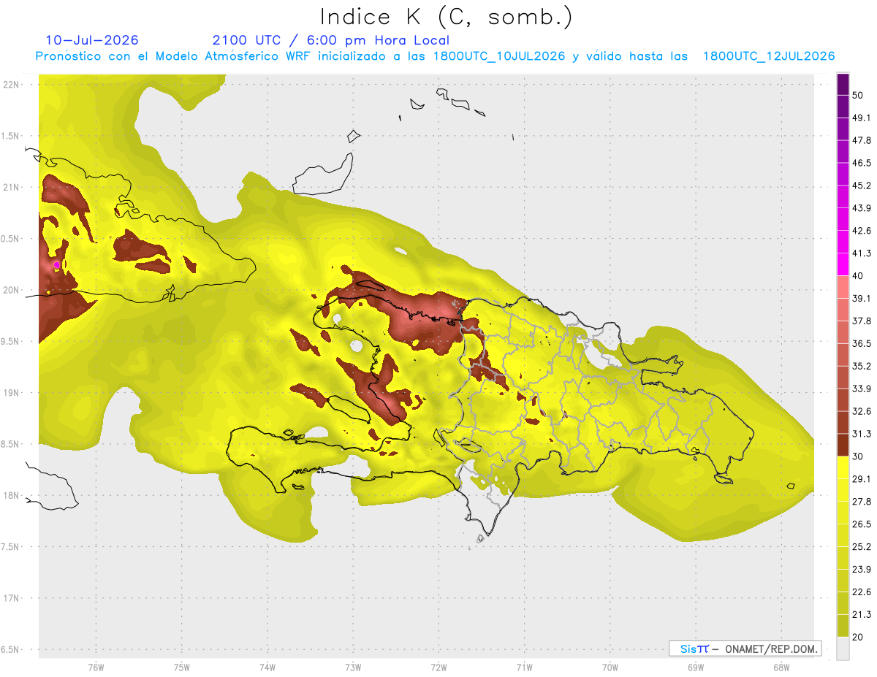Click the "72W" longitude label
The height and width of the screenshot is (677, 877).
(438, 668)
